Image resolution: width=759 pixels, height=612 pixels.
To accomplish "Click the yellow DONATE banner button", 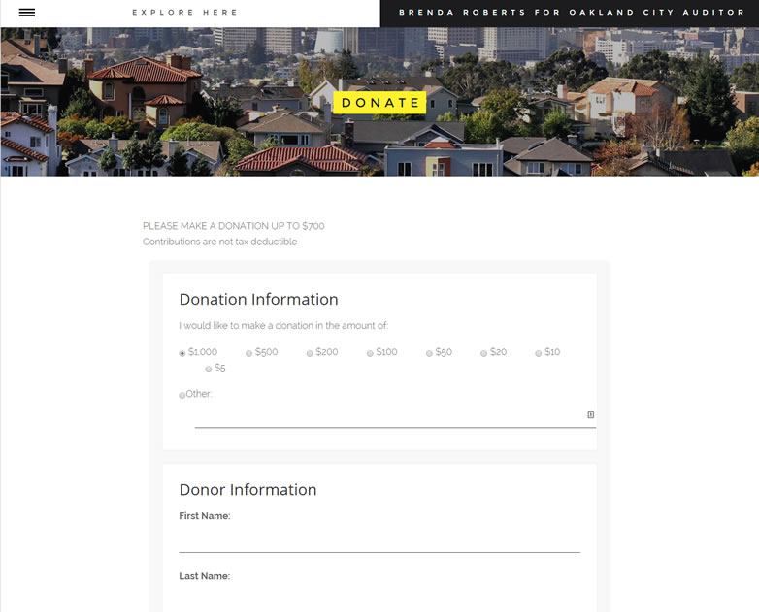I will [379, 103].
